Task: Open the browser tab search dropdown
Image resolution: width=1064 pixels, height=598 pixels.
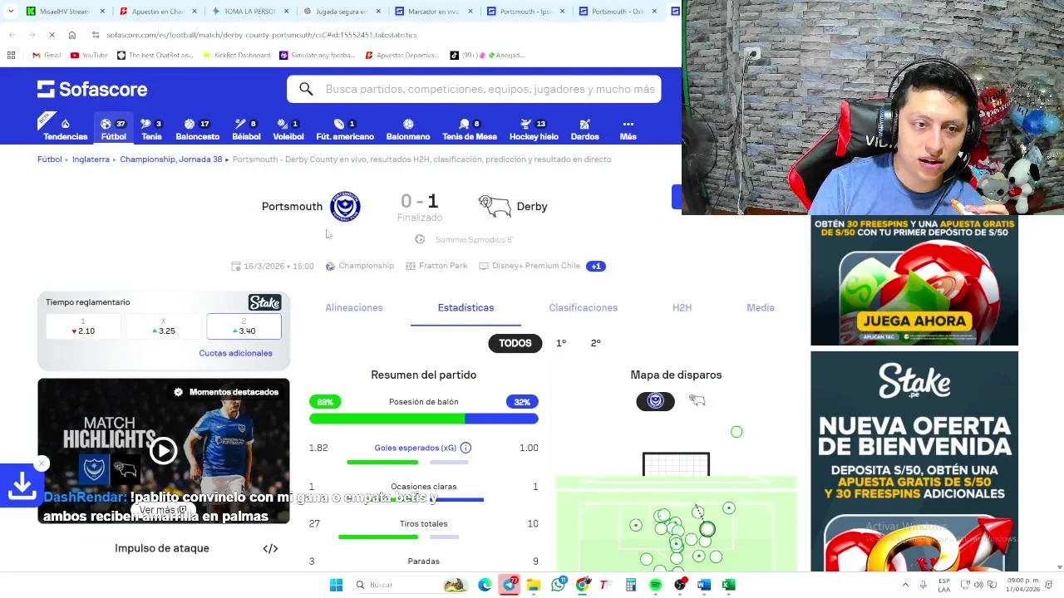Action: click(x=10, y=11)
